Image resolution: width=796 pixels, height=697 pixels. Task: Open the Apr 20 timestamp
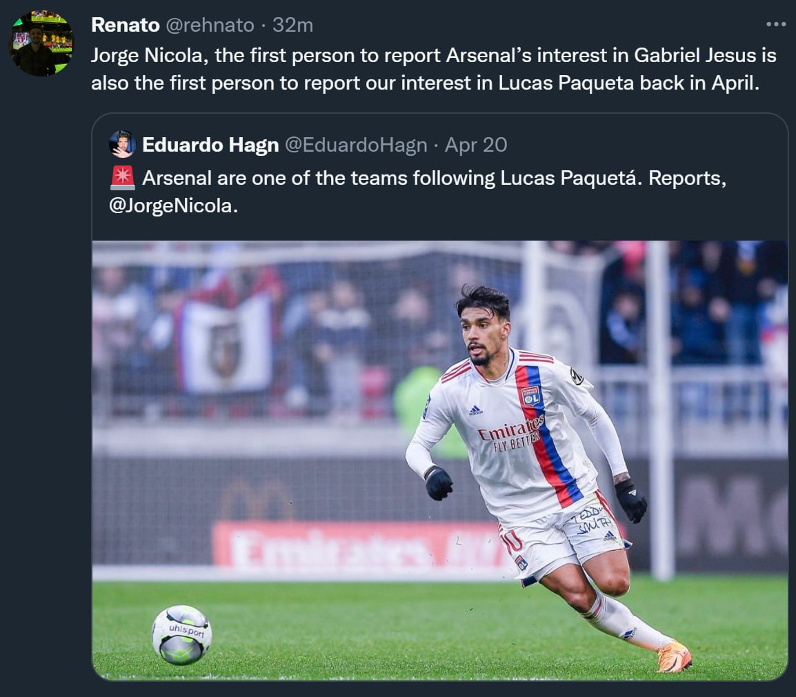click(x=476, y=145)
